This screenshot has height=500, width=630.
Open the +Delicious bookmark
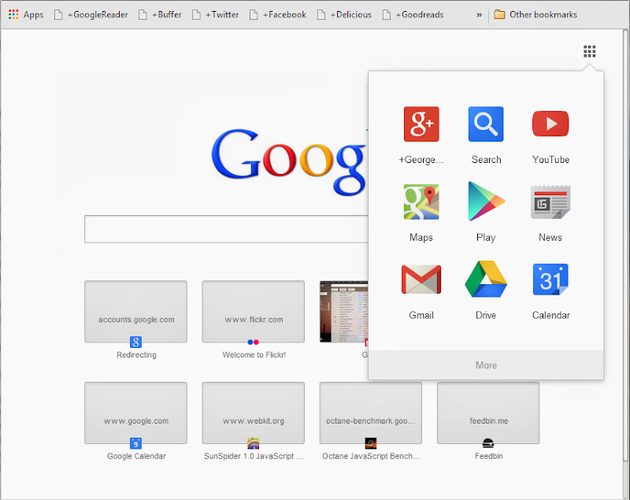pos(344,14)
